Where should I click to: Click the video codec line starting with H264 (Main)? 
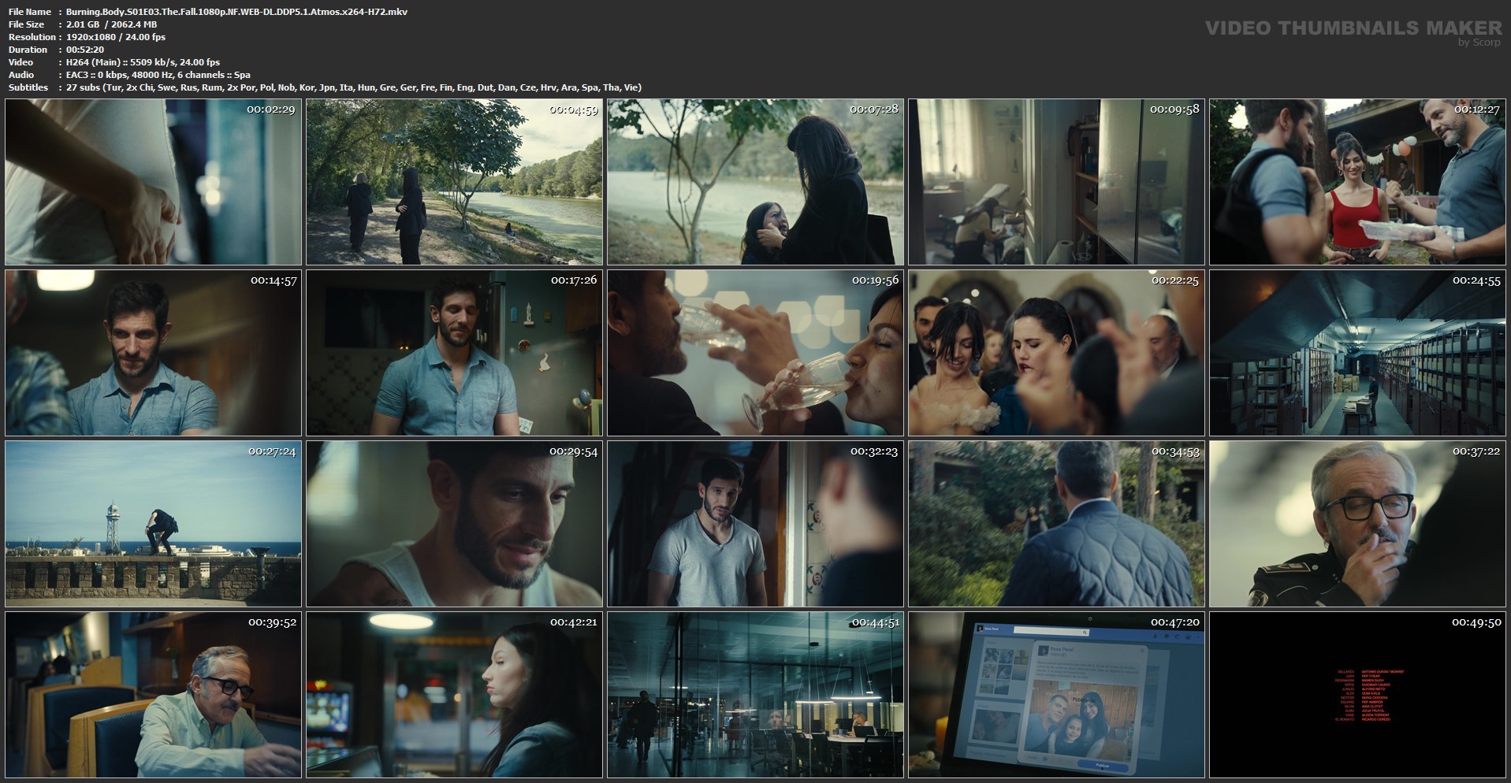pyautogui.click(x=143, y=62)
